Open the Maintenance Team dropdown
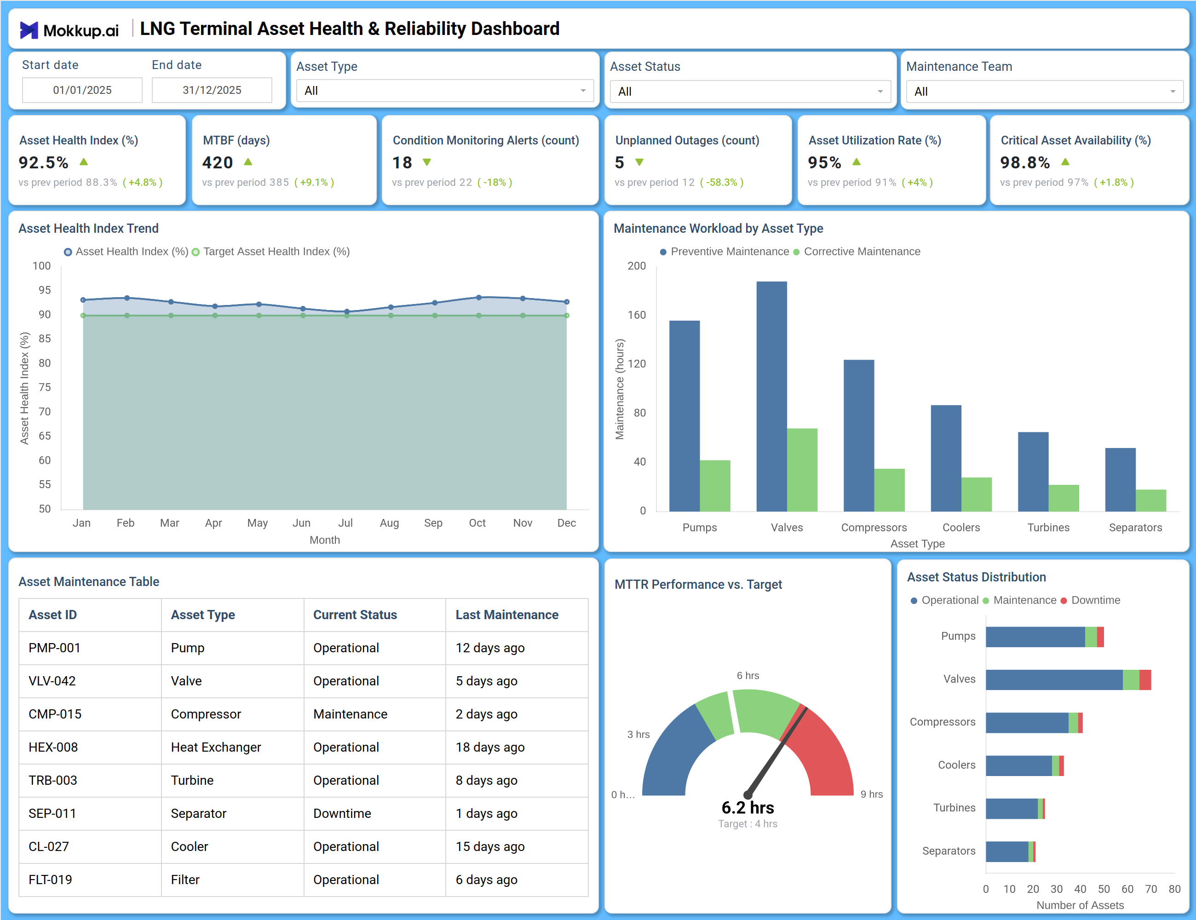 click(1044, 92)
